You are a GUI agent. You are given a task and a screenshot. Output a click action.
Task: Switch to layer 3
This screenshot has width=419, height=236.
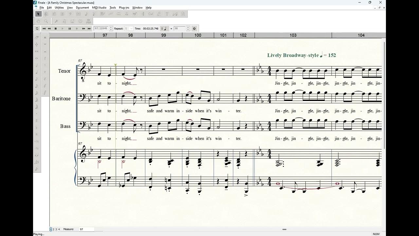[56, 229]
